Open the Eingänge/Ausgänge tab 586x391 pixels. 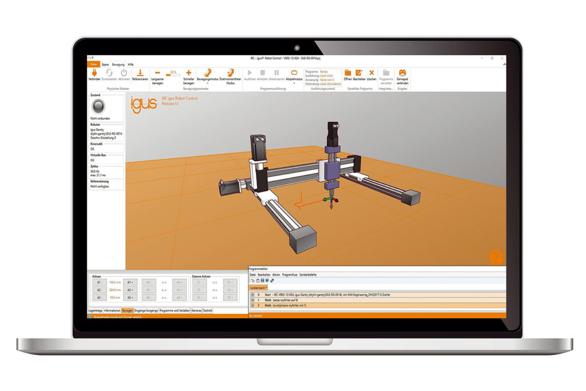[x=146, y=311]
